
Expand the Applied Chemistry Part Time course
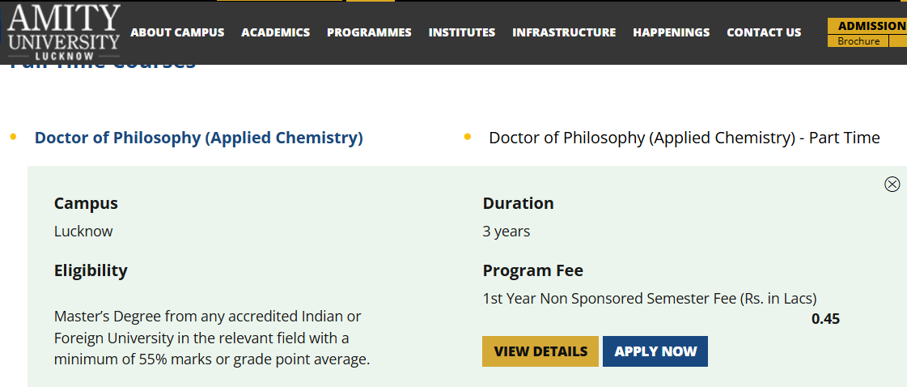684,138
